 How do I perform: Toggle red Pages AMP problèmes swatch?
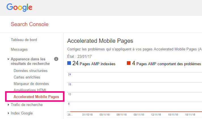[x=129, y=63]
